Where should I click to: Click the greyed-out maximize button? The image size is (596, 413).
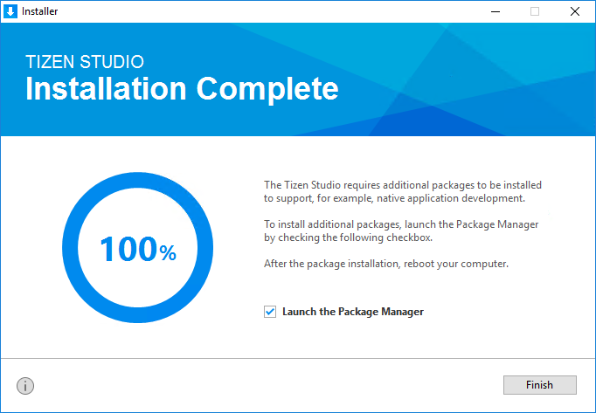coord(535,11)
